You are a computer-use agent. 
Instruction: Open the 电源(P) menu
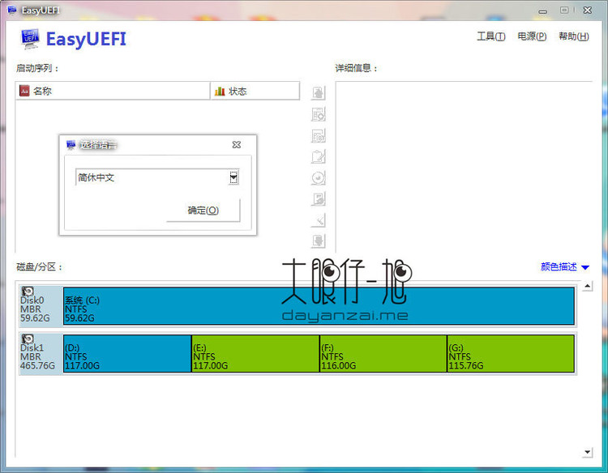point(532,36)
